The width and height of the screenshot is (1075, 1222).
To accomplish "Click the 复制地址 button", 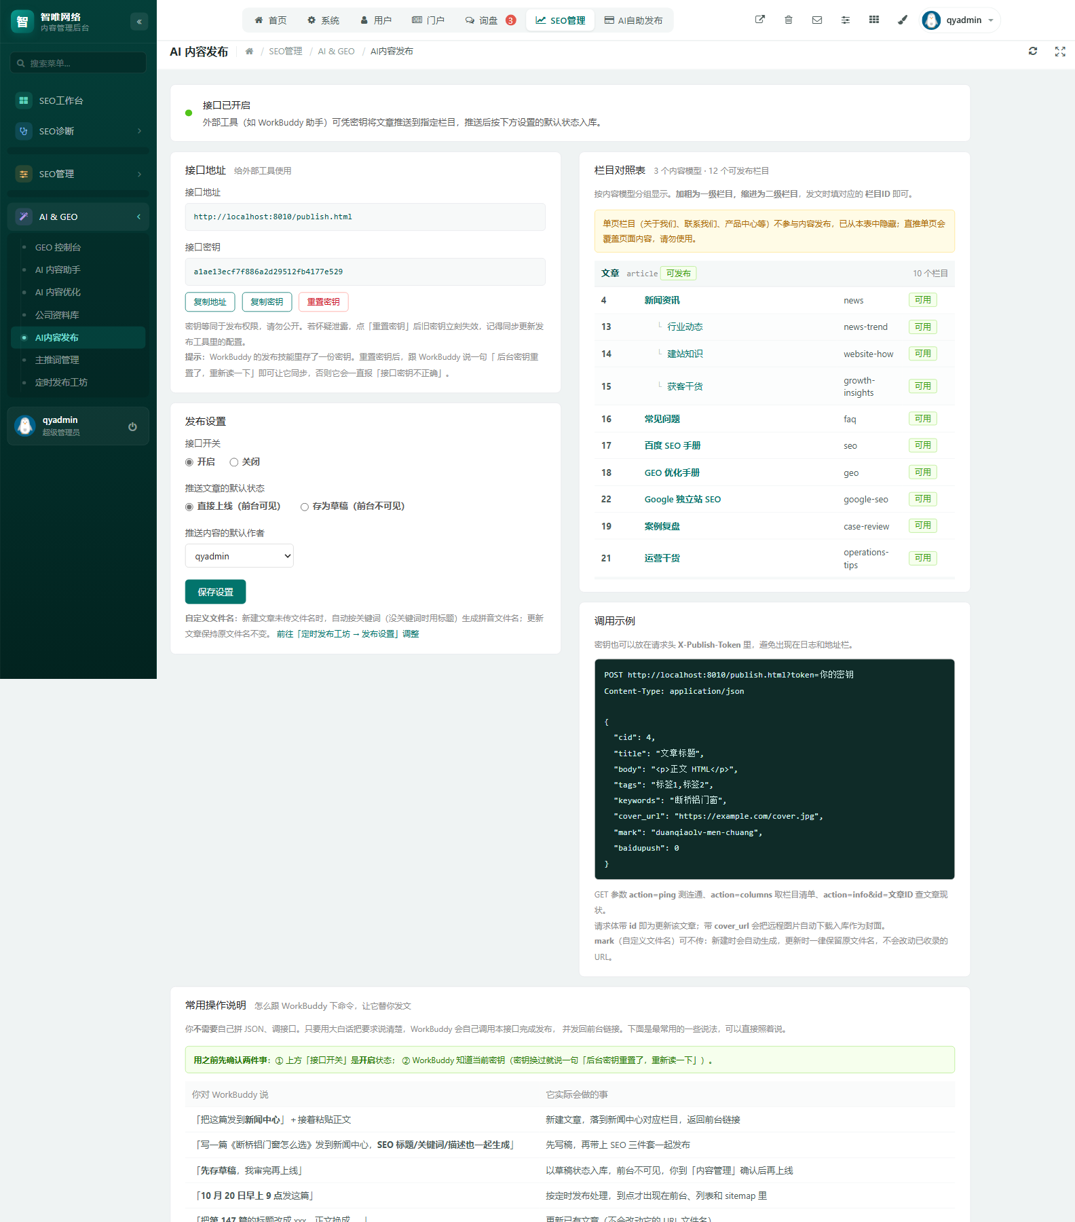I will coord(210,302).
